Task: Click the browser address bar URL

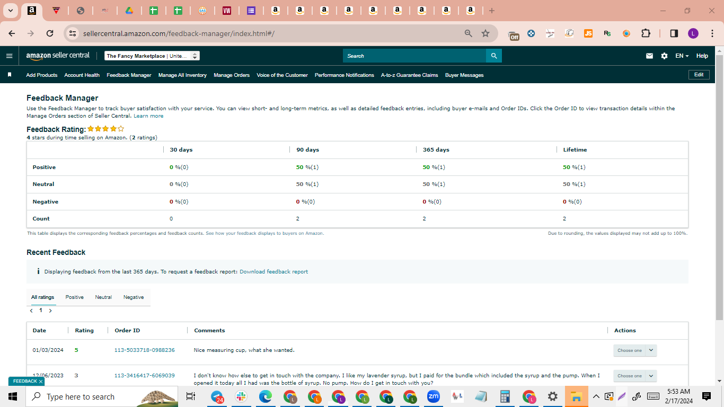Action: point(179,33)
